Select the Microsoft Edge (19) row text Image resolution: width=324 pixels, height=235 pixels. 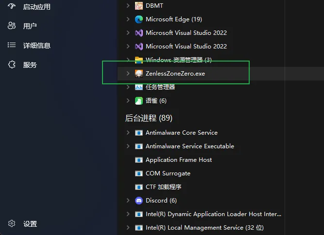(x=174, y=19)
